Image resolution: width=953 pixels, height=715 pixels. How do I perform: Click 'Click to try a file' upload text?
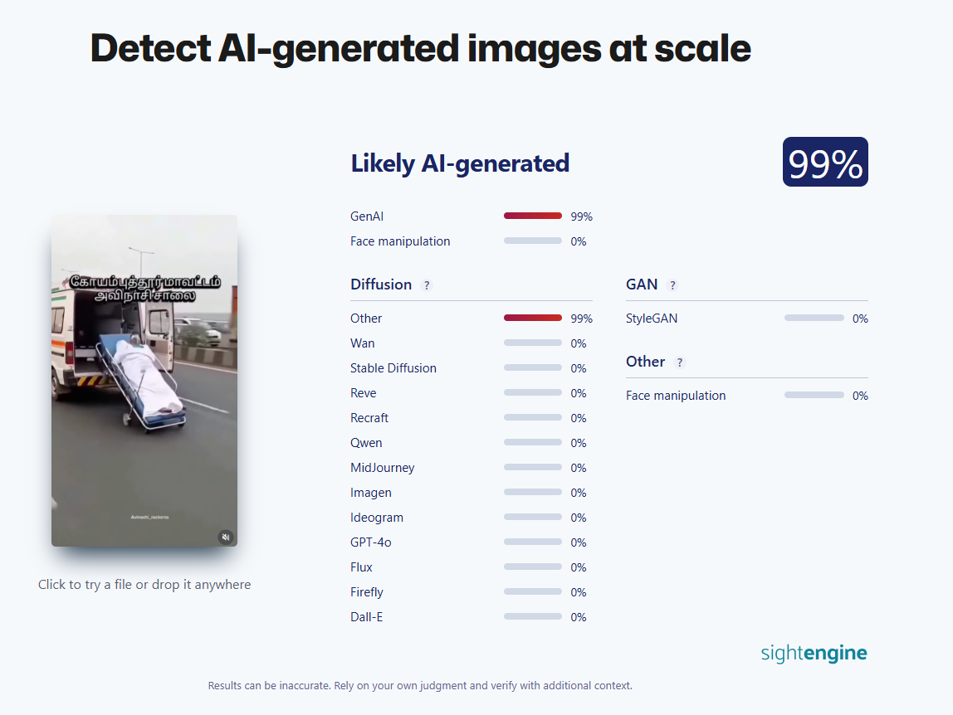click(x=144, y=585)
